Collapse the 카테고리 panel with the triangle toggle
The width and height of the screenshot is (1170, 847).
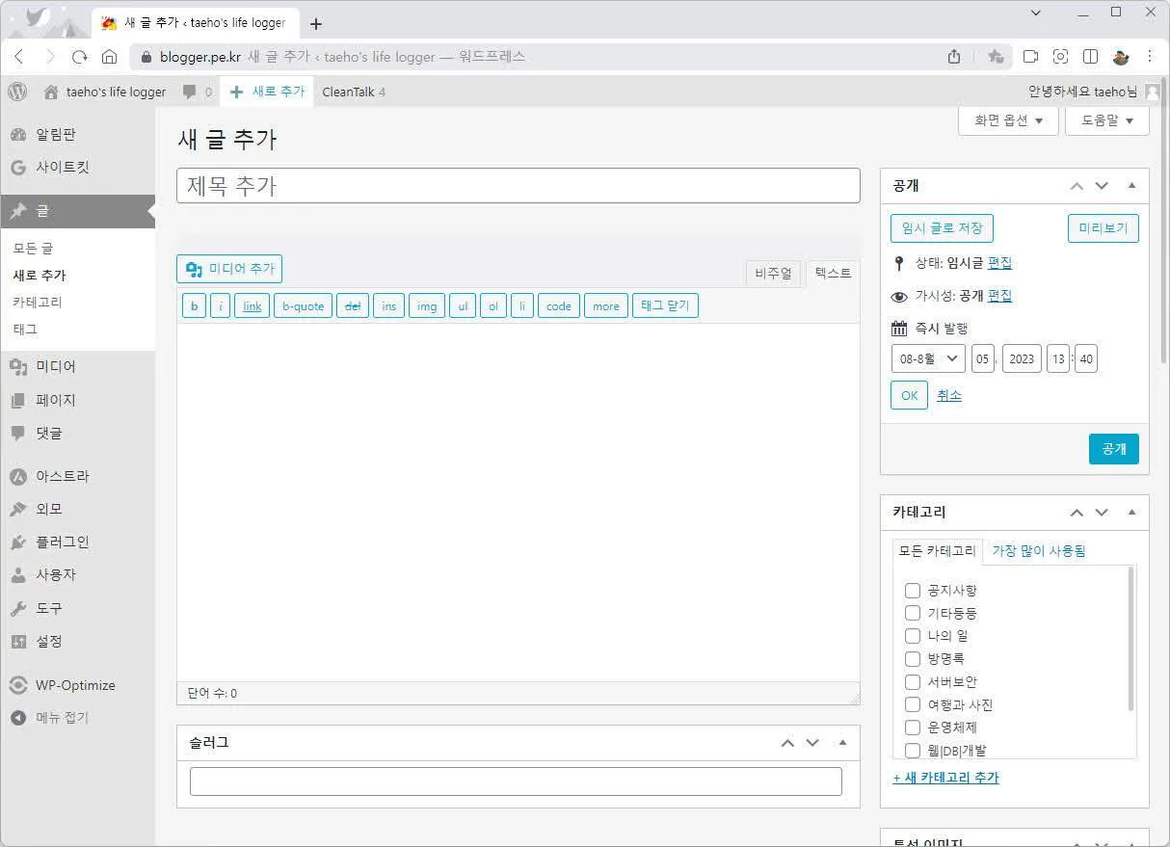pos(1131,513)
